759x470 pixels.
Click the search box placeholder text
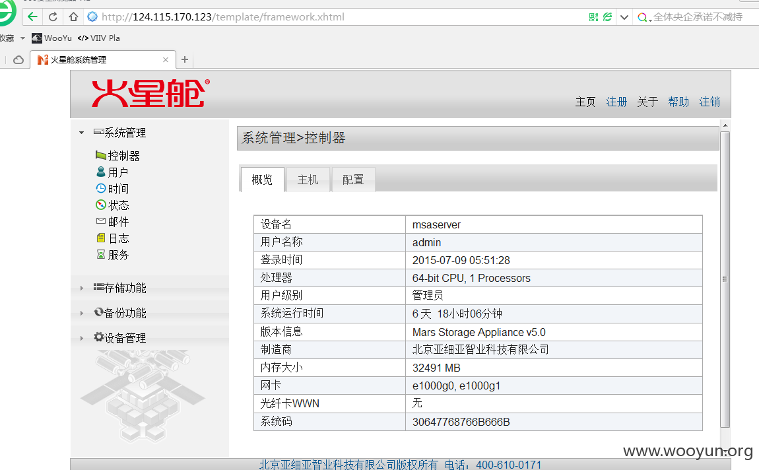tap(698, 17)
